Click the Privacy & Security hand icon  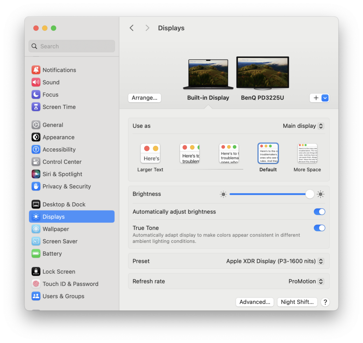[36, 186]
